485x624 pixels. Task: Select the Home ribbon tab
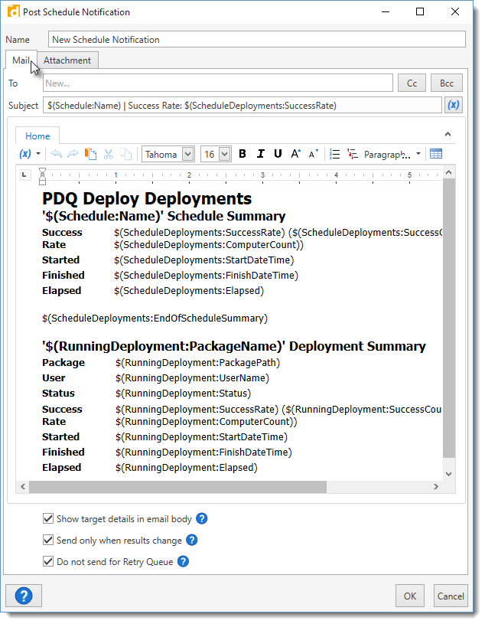37,136
